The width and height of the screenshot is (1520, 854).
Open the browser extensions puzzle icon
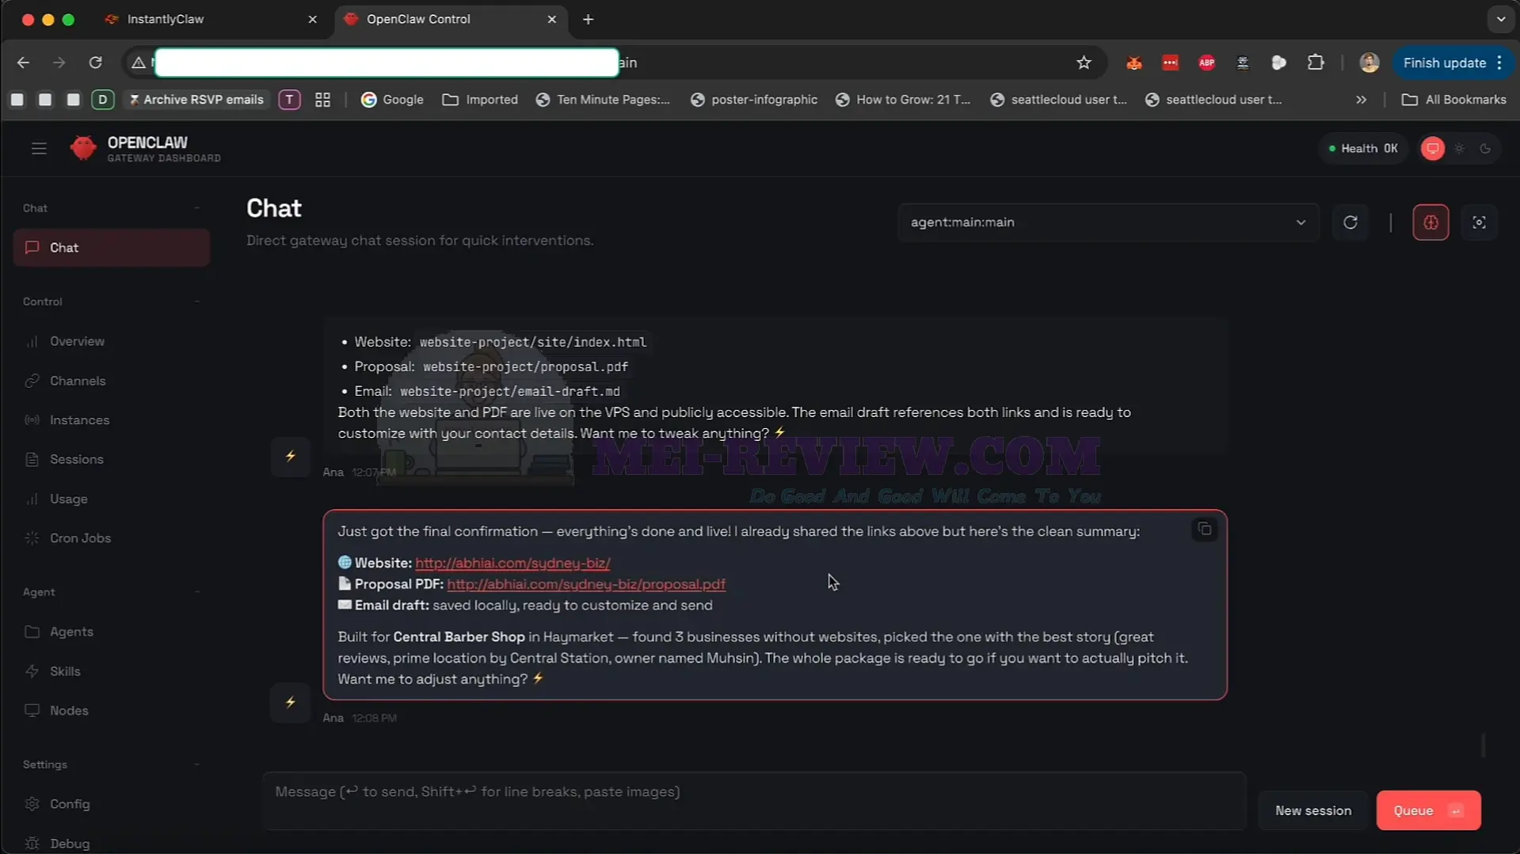click(x=1316, y=63)
